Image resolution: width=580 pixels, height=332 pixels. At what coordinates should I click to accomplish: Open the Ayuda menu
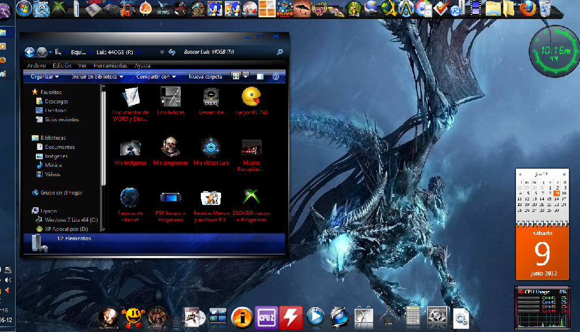(x=142, y=65)
